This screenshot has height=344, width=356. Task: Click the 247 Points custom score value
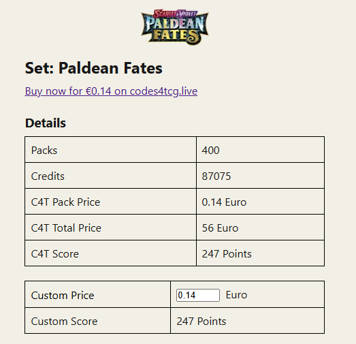pos(201,322)
